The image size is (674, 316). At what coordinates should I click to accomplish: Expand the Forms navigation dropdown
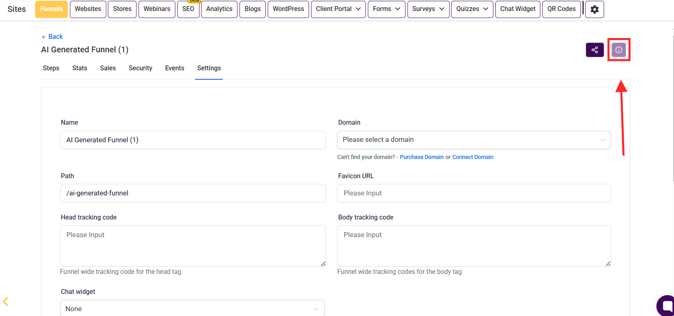tap(386, 9)
